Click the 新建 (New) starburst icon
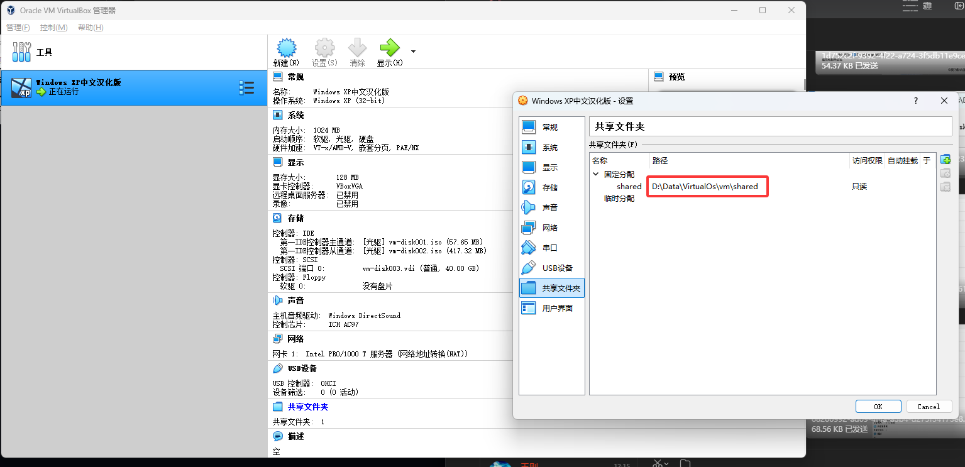This screenshot has height=467, width=965. point(286,49)
